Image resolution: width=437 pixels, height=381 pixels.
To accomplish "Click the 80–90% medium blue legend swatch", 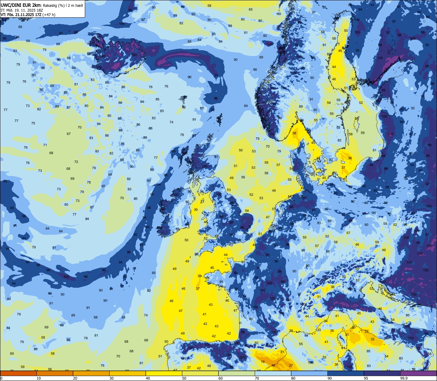I will coord(309,373).
